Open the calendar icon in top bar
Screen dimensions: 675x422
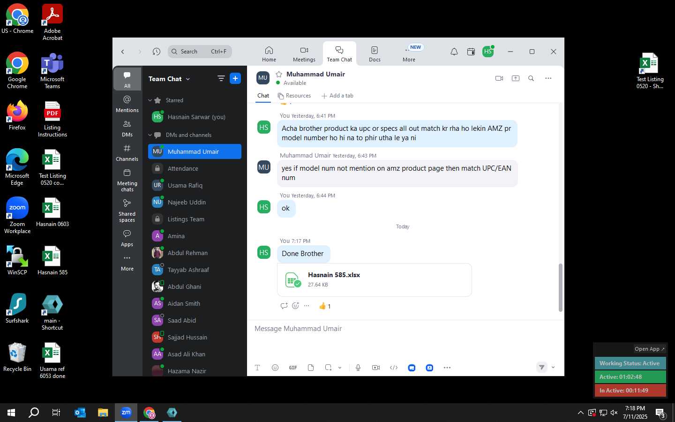pyautogui.click(x=471, y=52)
